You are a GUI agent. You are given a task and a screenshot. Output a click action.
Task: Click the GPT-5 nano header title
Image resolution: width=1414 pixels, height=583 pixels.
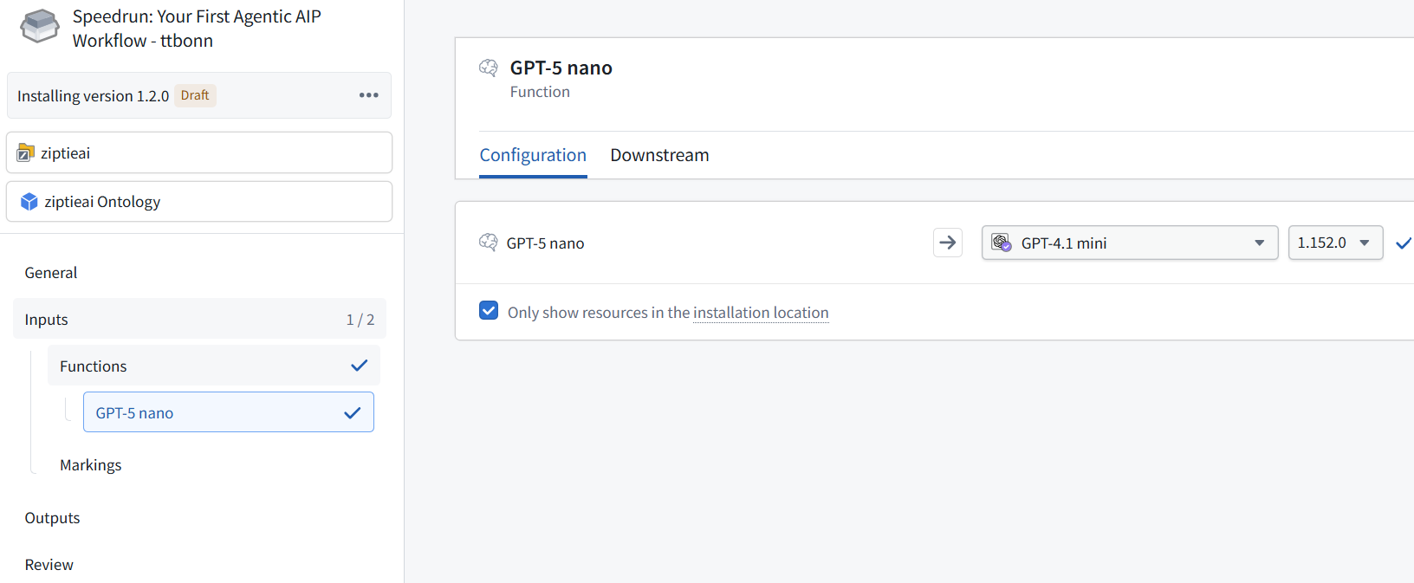point(561,68)
